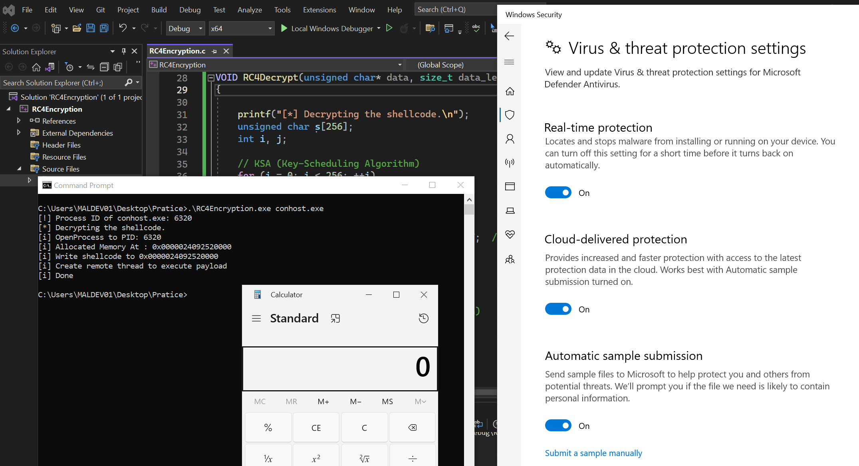
Task: Turn off Real-time protection toggle
Action: tap(558, 193)
